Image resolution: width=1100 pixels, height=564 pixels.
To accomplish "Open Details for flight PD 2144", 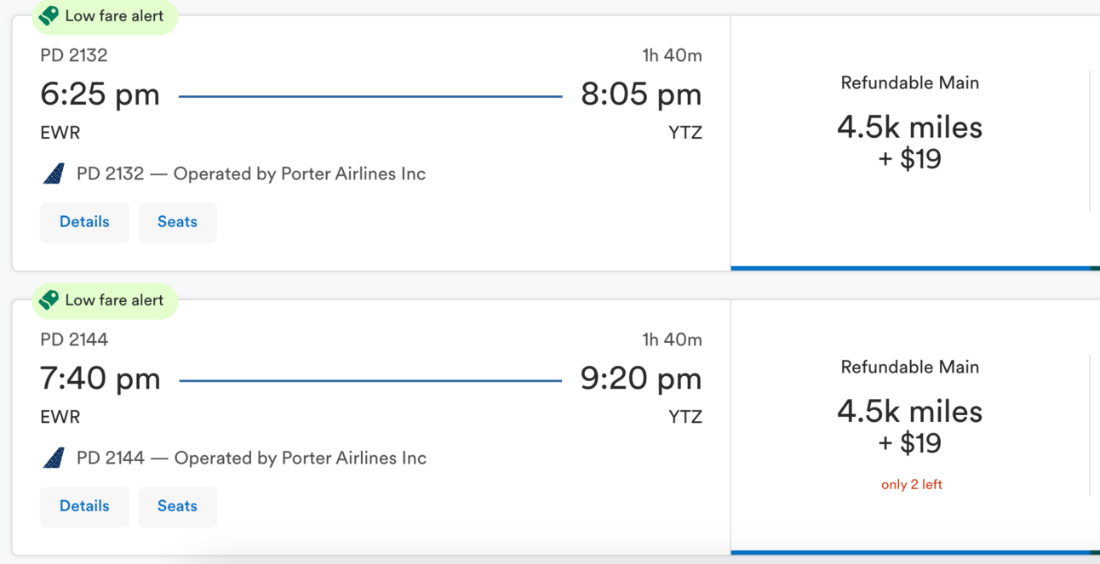I will [84, 506].
